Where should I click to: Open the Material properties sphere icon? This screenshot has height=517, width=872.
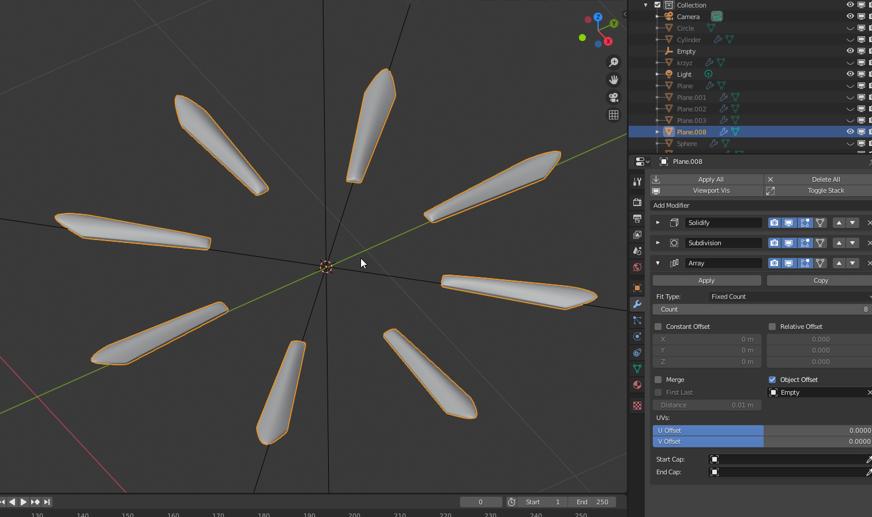tap(637, 385)
